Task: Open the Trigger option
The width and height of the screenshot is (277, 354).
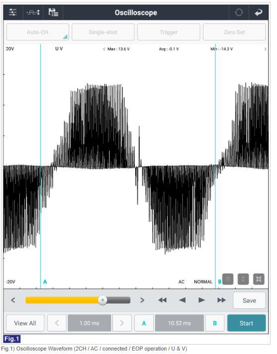Action: click(x=169, y=32)
